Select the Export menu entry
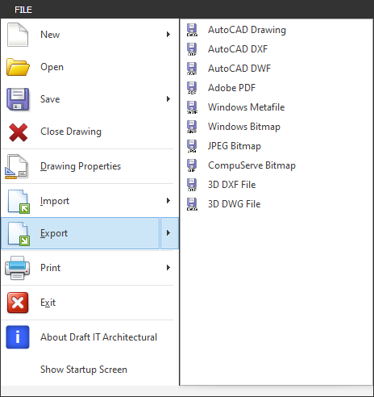 tap(80, 233)
